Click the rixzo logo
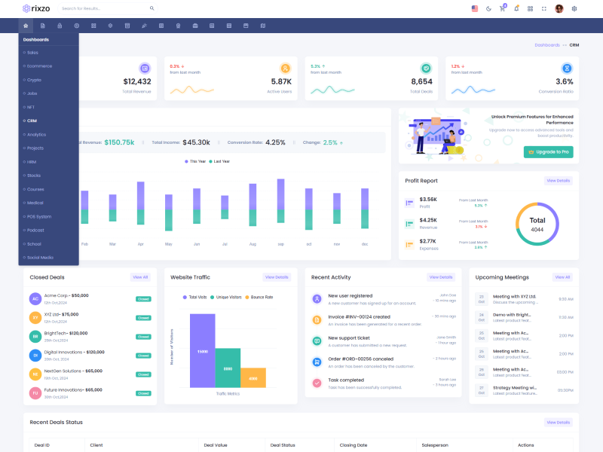Screen dimensions: 603x452 (36, 8)
